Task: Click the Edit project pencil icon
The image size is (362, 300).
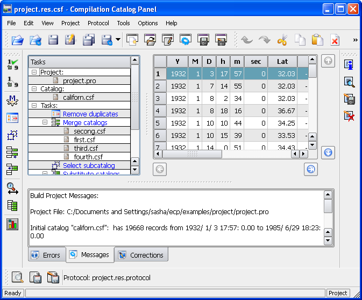Action: click(x=168, y=40)
